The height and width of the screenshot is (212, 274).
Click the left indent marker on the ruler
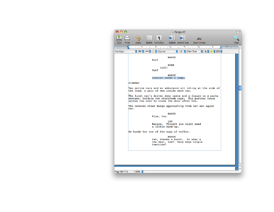coord(128,47)
